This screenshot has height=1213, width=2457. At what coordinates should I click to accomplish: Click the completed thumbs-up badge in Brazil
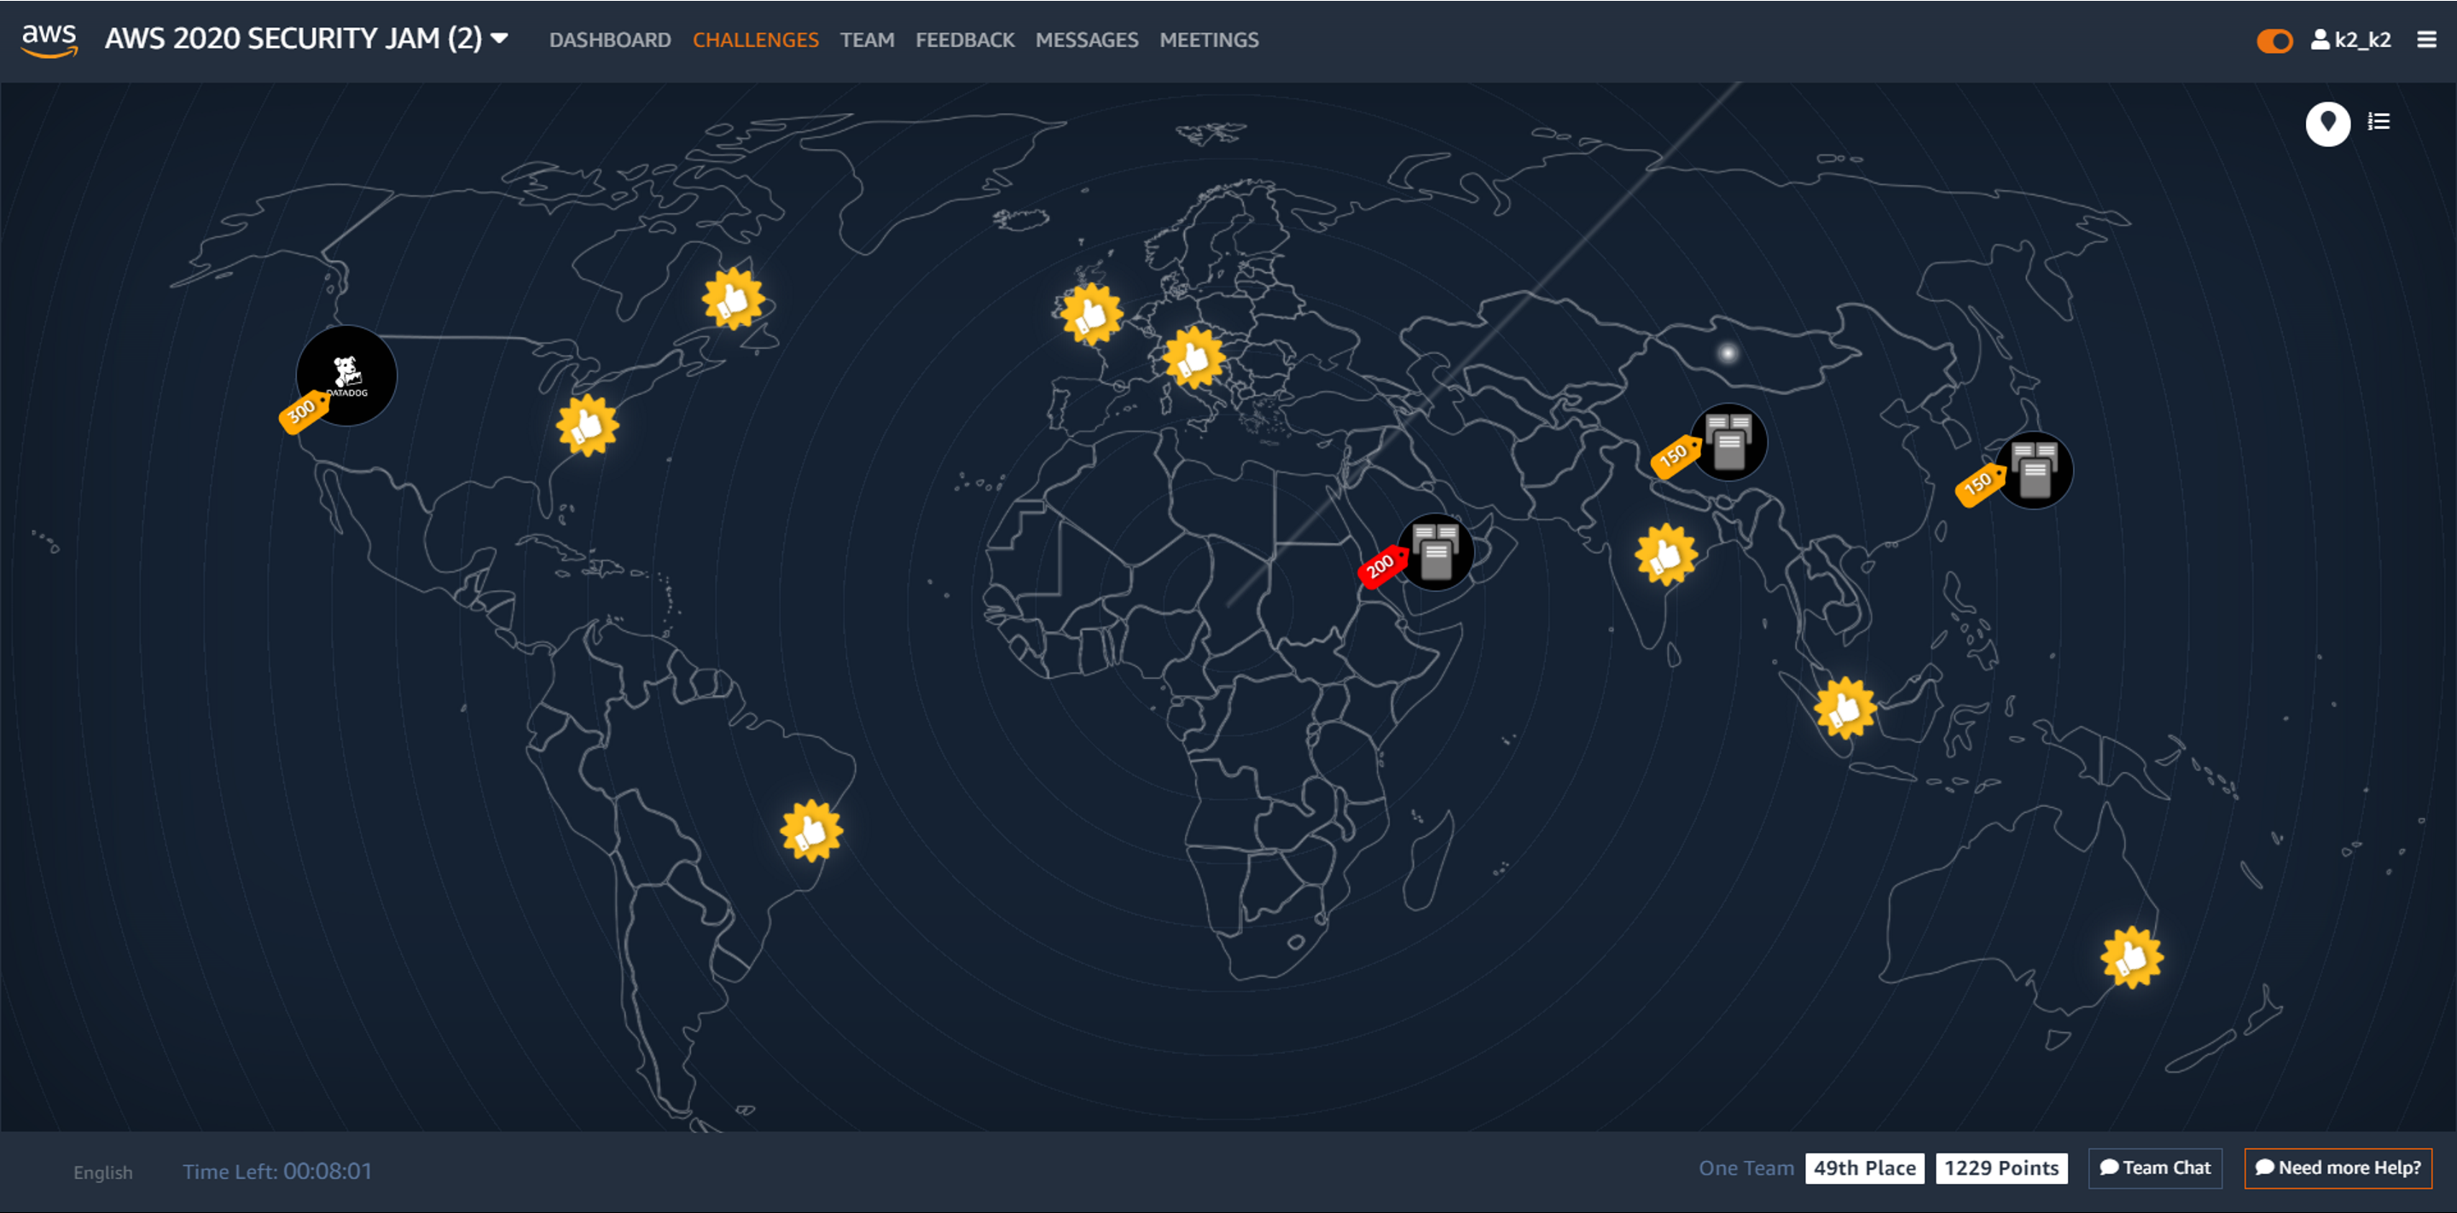click(x=810, y=831)
